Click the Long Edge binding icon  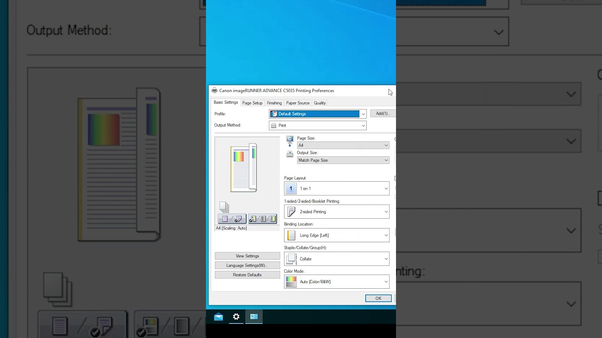pyautogui.click(x=291, y=235)
